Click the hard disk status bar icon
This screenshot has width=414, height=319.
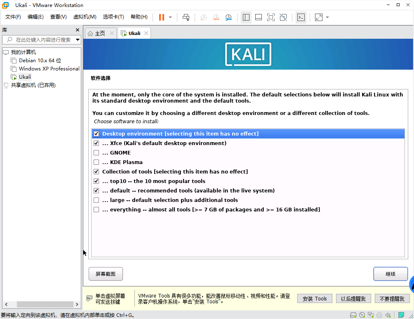[353, 315]
